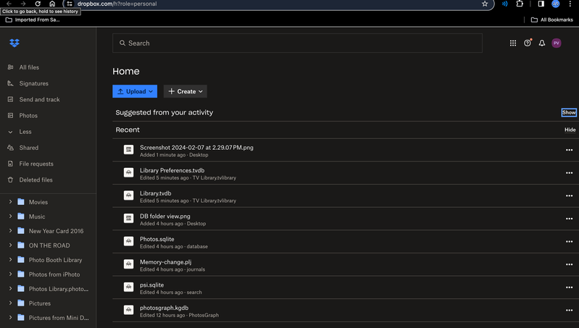579x328 pixels.
Task: Open the Create dropdown button
Action: click(186, 91)
